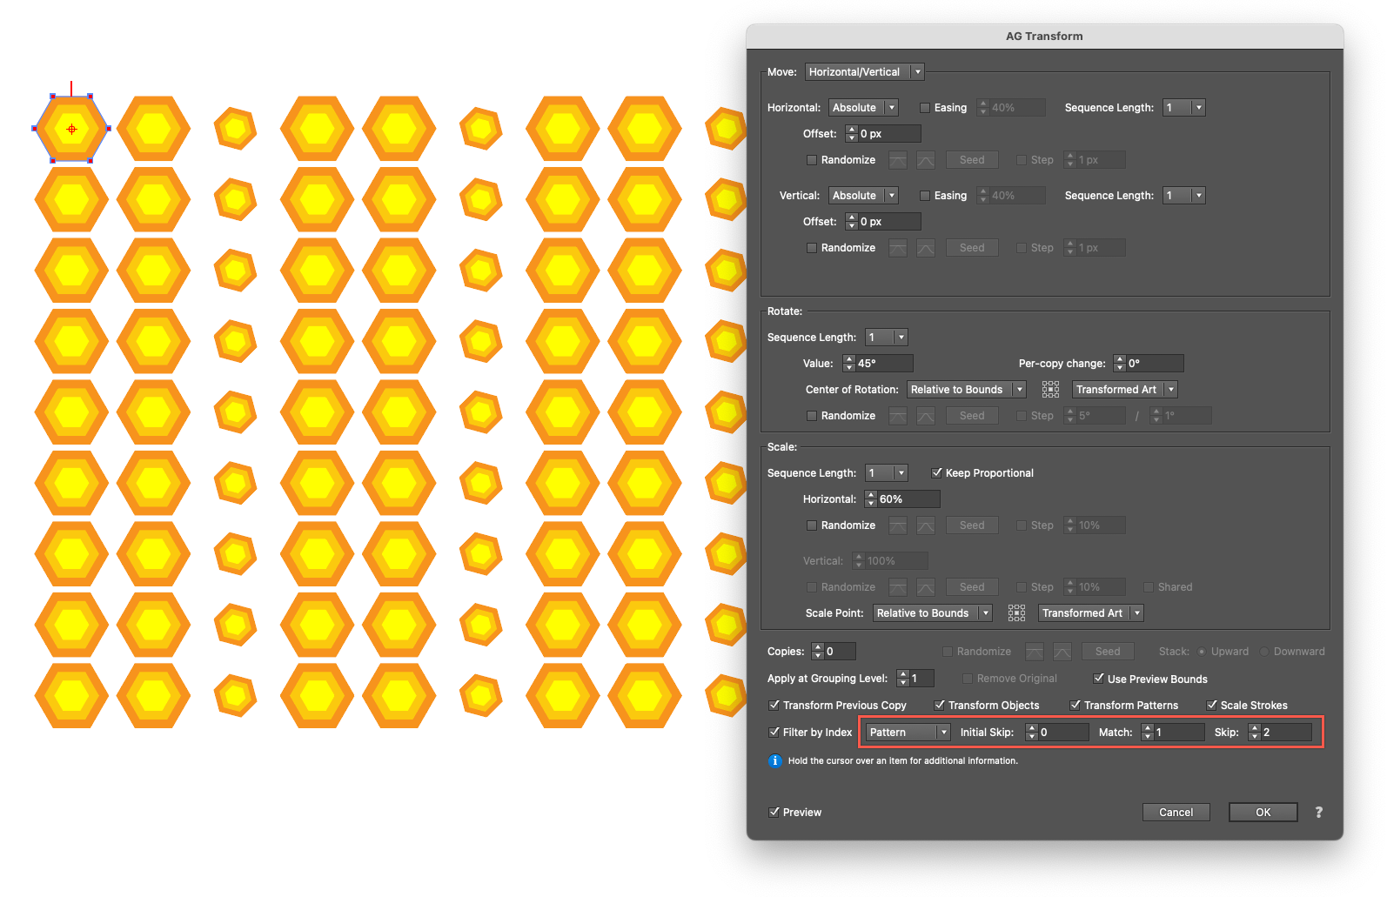The width and height of the screenshot is (1387, 897).
Task: Click the selected hexagon's red center point
Action: (71, 129)
